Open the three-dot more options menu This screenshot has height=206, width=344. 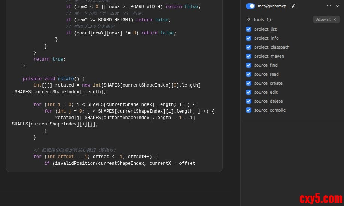(x=329, y=6)
